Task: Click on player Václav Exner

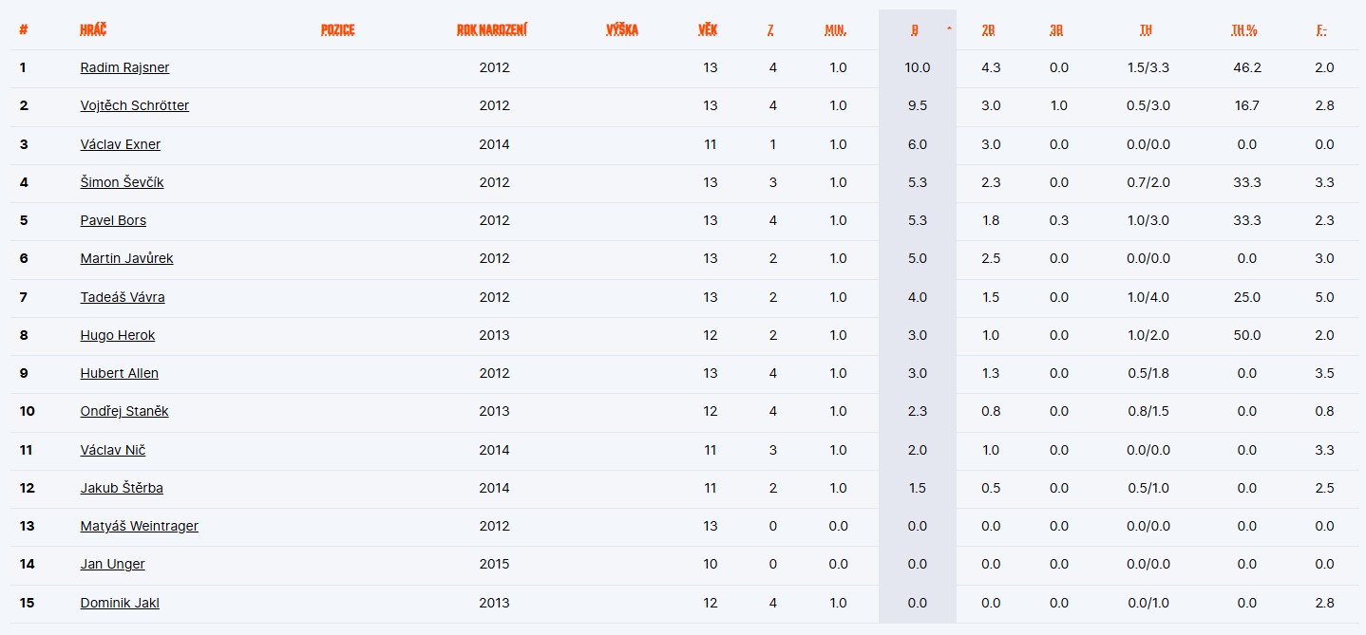Action: pyautogui.click(x=120, y=144)
